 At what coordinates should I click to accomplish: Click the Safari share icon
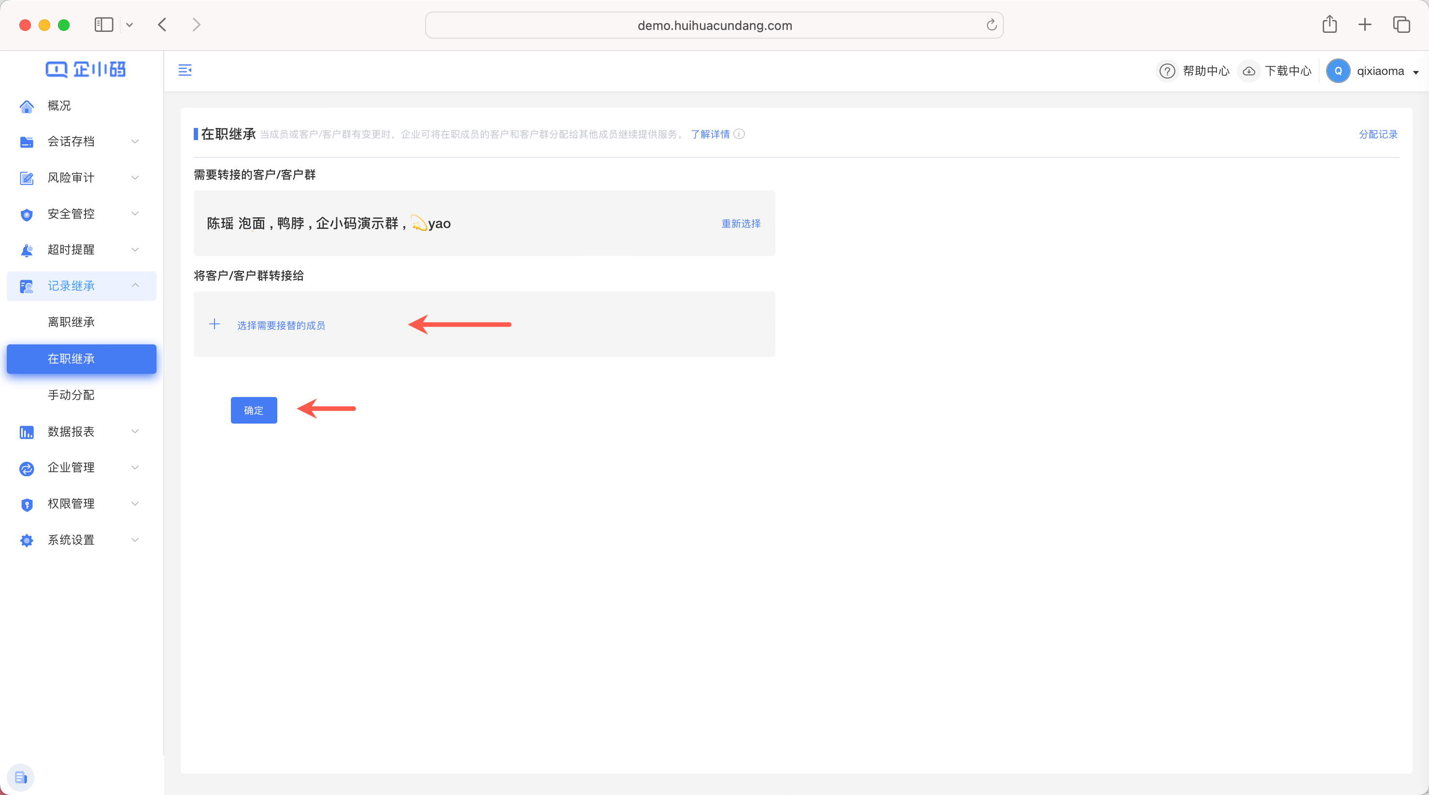pos(1329,25)
